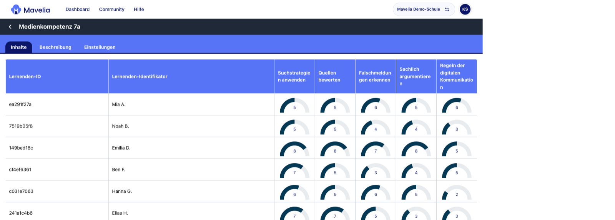Select learner ID ea291f27a cell
The height and width of the screenshot is (220, 615).
57,104
